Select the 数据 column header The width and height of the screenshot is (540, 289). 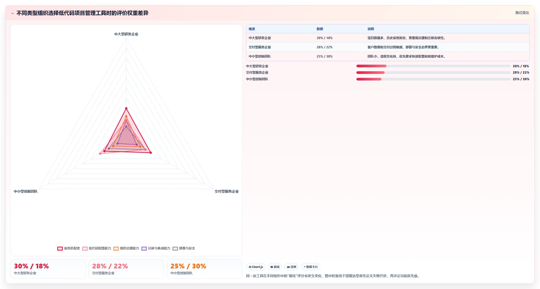(x=320, y=29)
